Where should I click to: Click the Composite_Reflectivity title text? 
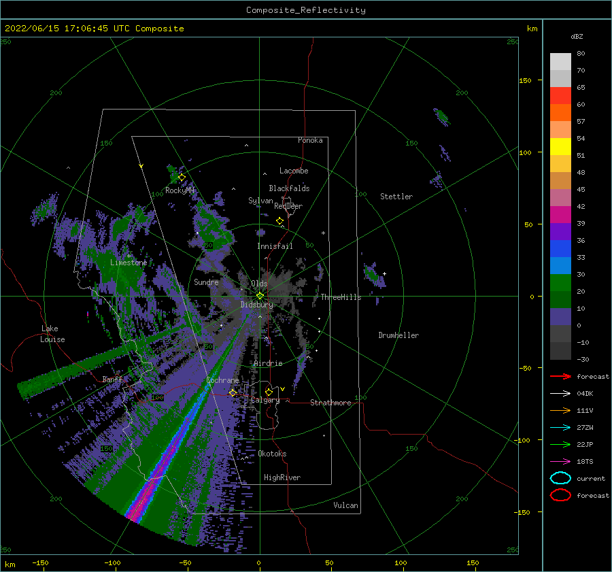306,10
